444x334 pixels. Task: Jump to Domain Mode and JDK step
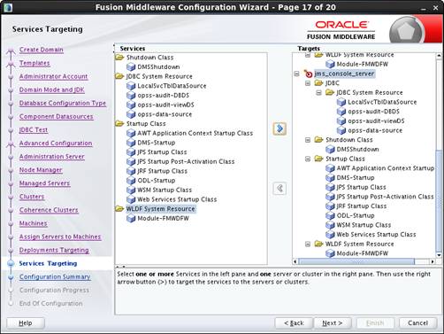click(52, 89)
